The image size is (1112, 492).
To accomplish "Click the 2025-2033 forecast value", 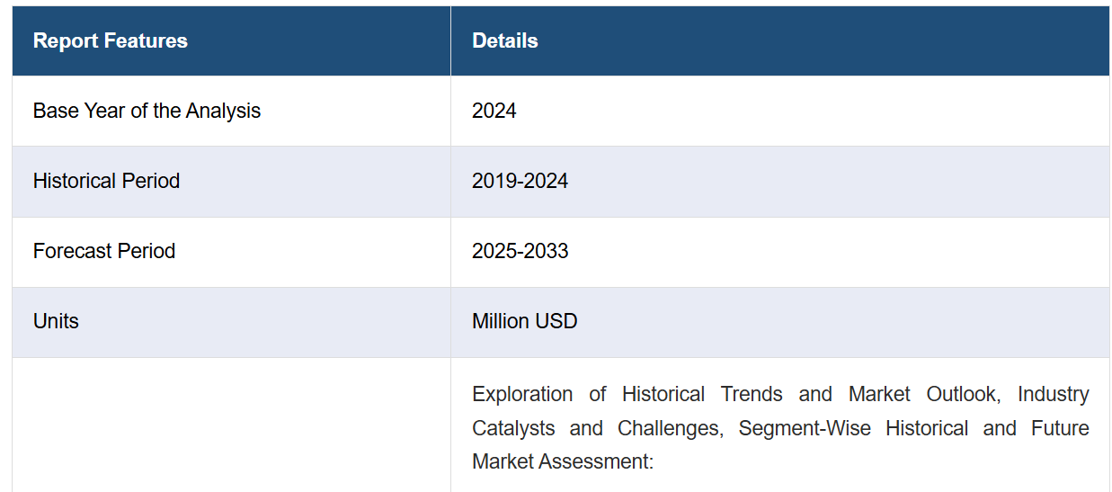I will [x=520, y=251].
